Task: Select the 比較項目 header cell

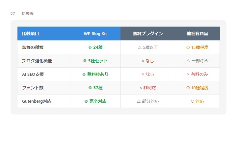Action: (x=44, y=33)
